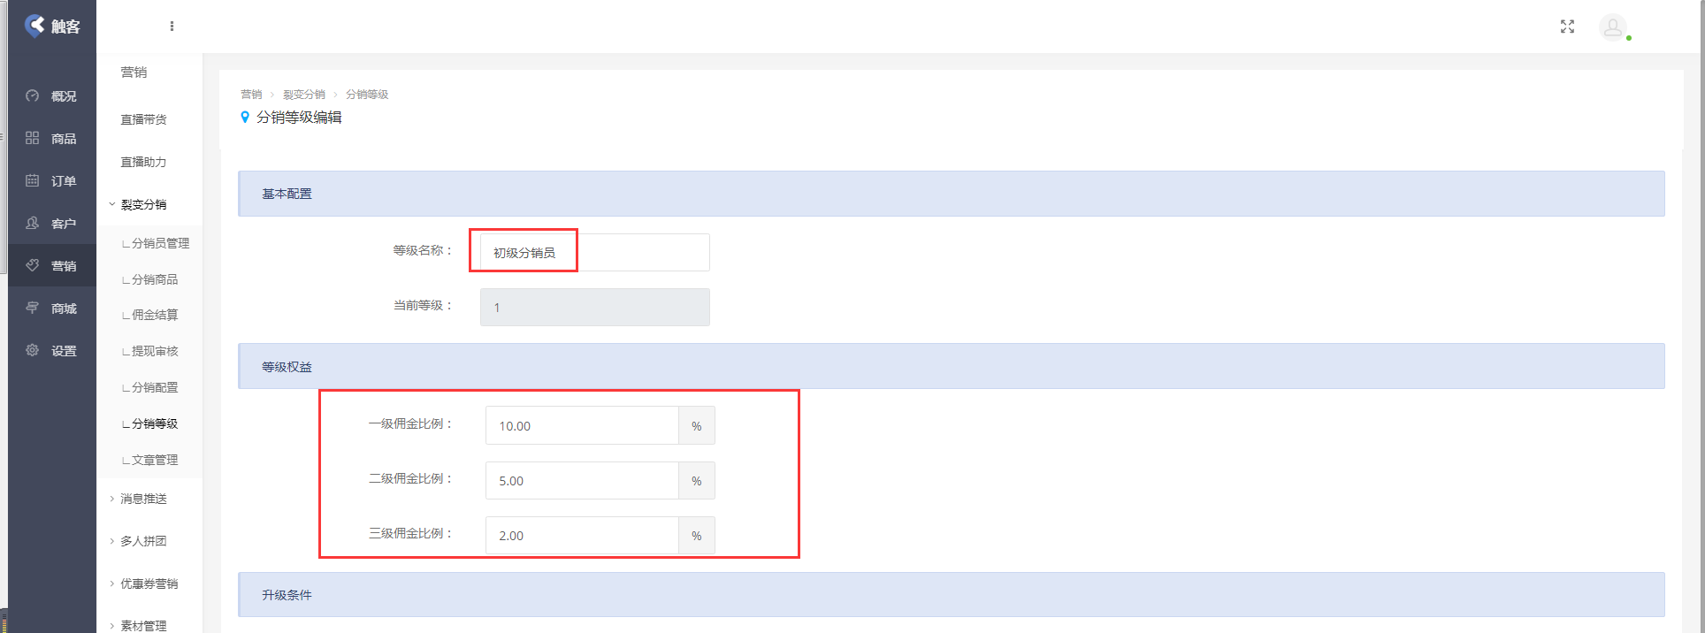Click the vertical three-dot menu icon

coord(172,27)
